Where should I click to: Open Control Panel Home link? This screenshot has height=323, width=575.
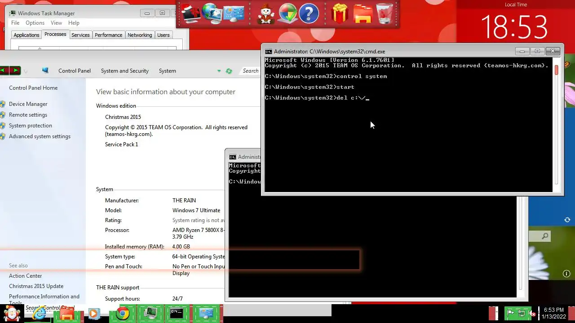click(33, 88)
